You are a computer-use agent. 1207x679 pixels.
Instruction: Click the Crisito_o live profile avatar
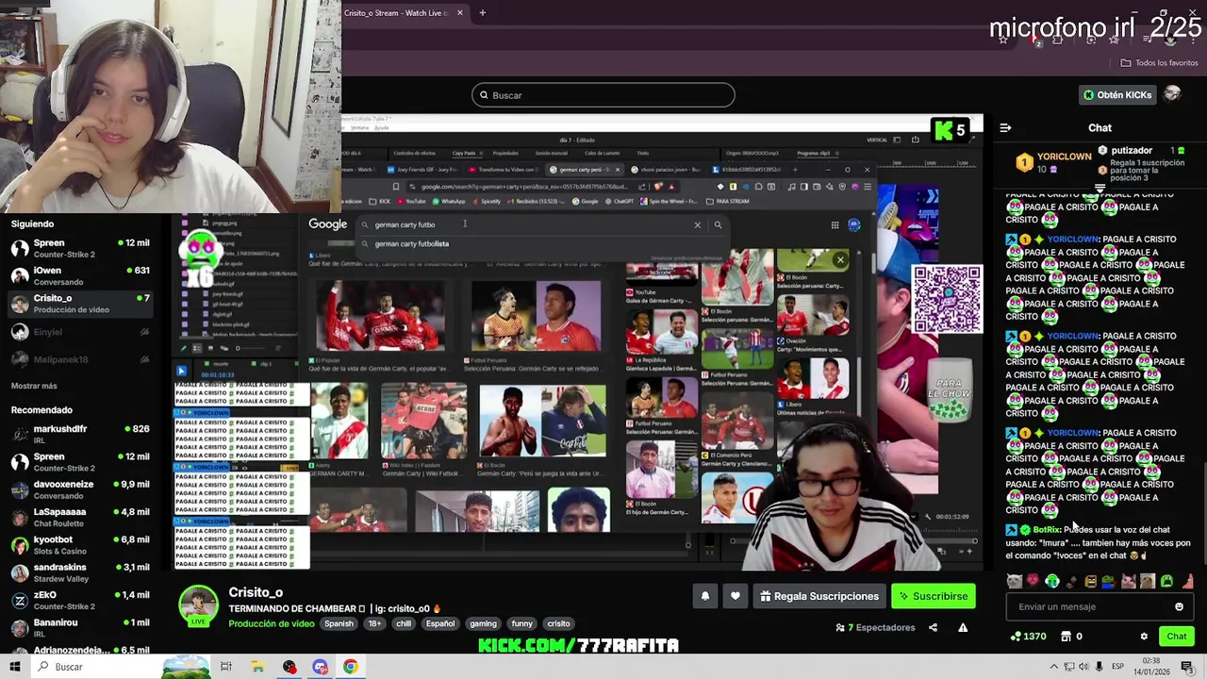tap(199, 605)
